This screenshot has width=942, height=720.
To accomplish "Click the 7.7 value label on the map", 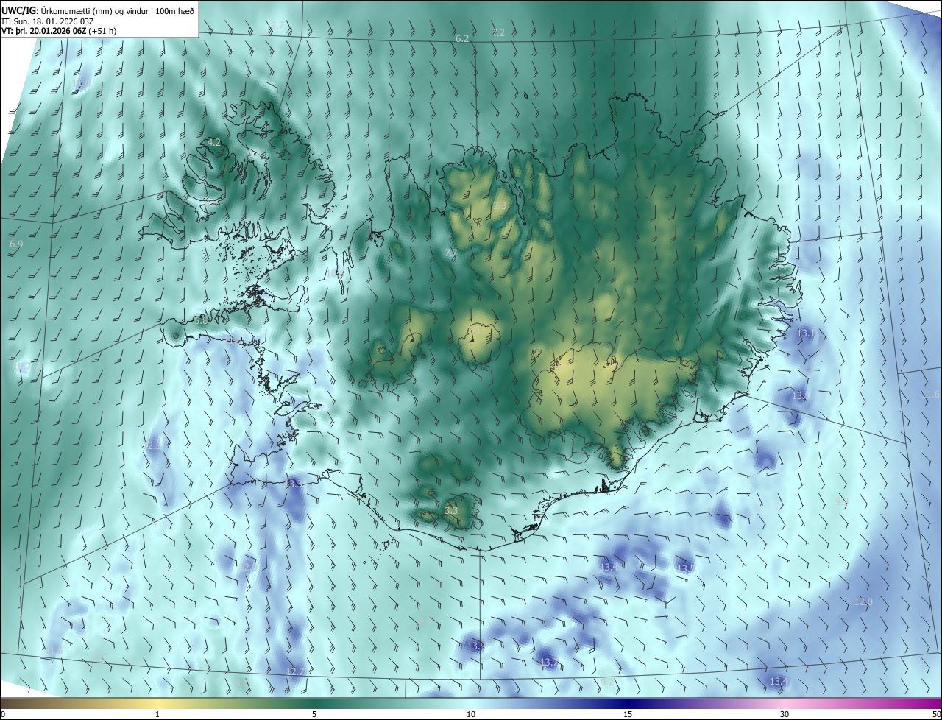I will click(x=451, y=253).
